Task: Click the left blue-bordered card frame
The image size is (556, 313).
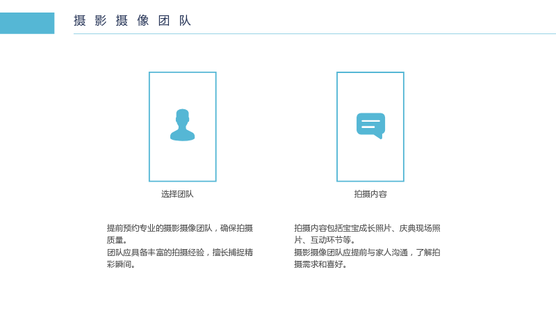Action: point(183,127)
